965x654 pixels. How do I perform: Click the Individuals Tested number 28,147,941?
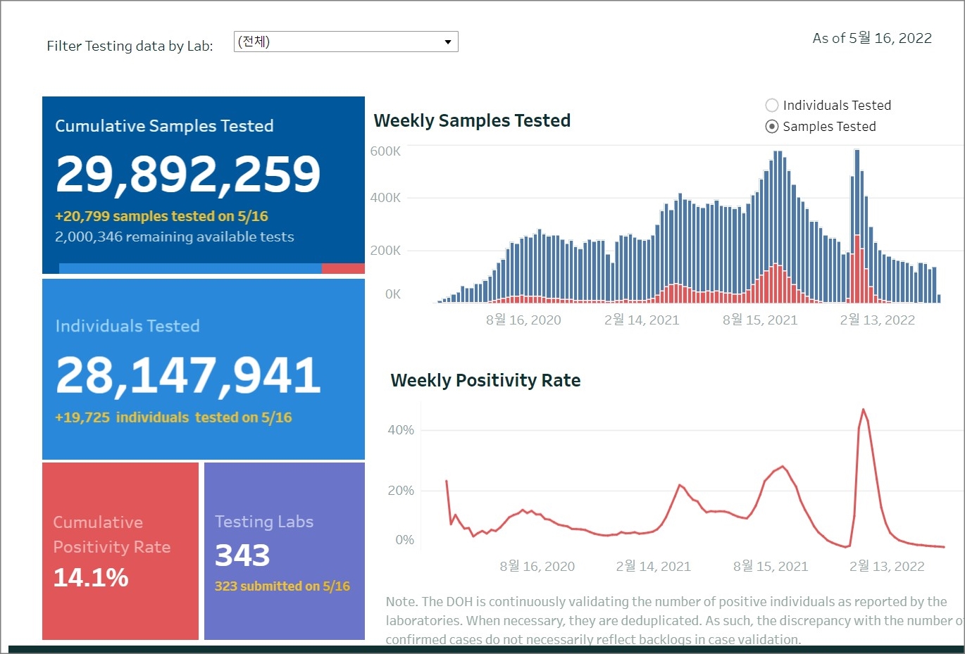click(188, 375)
